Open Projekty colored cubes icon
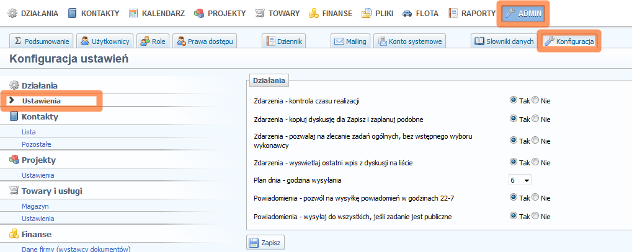 click(199, 13)
